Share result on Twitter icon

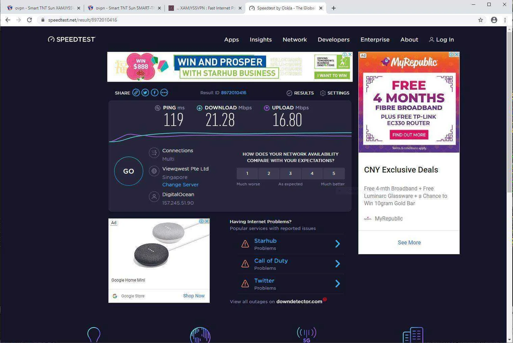145,93
